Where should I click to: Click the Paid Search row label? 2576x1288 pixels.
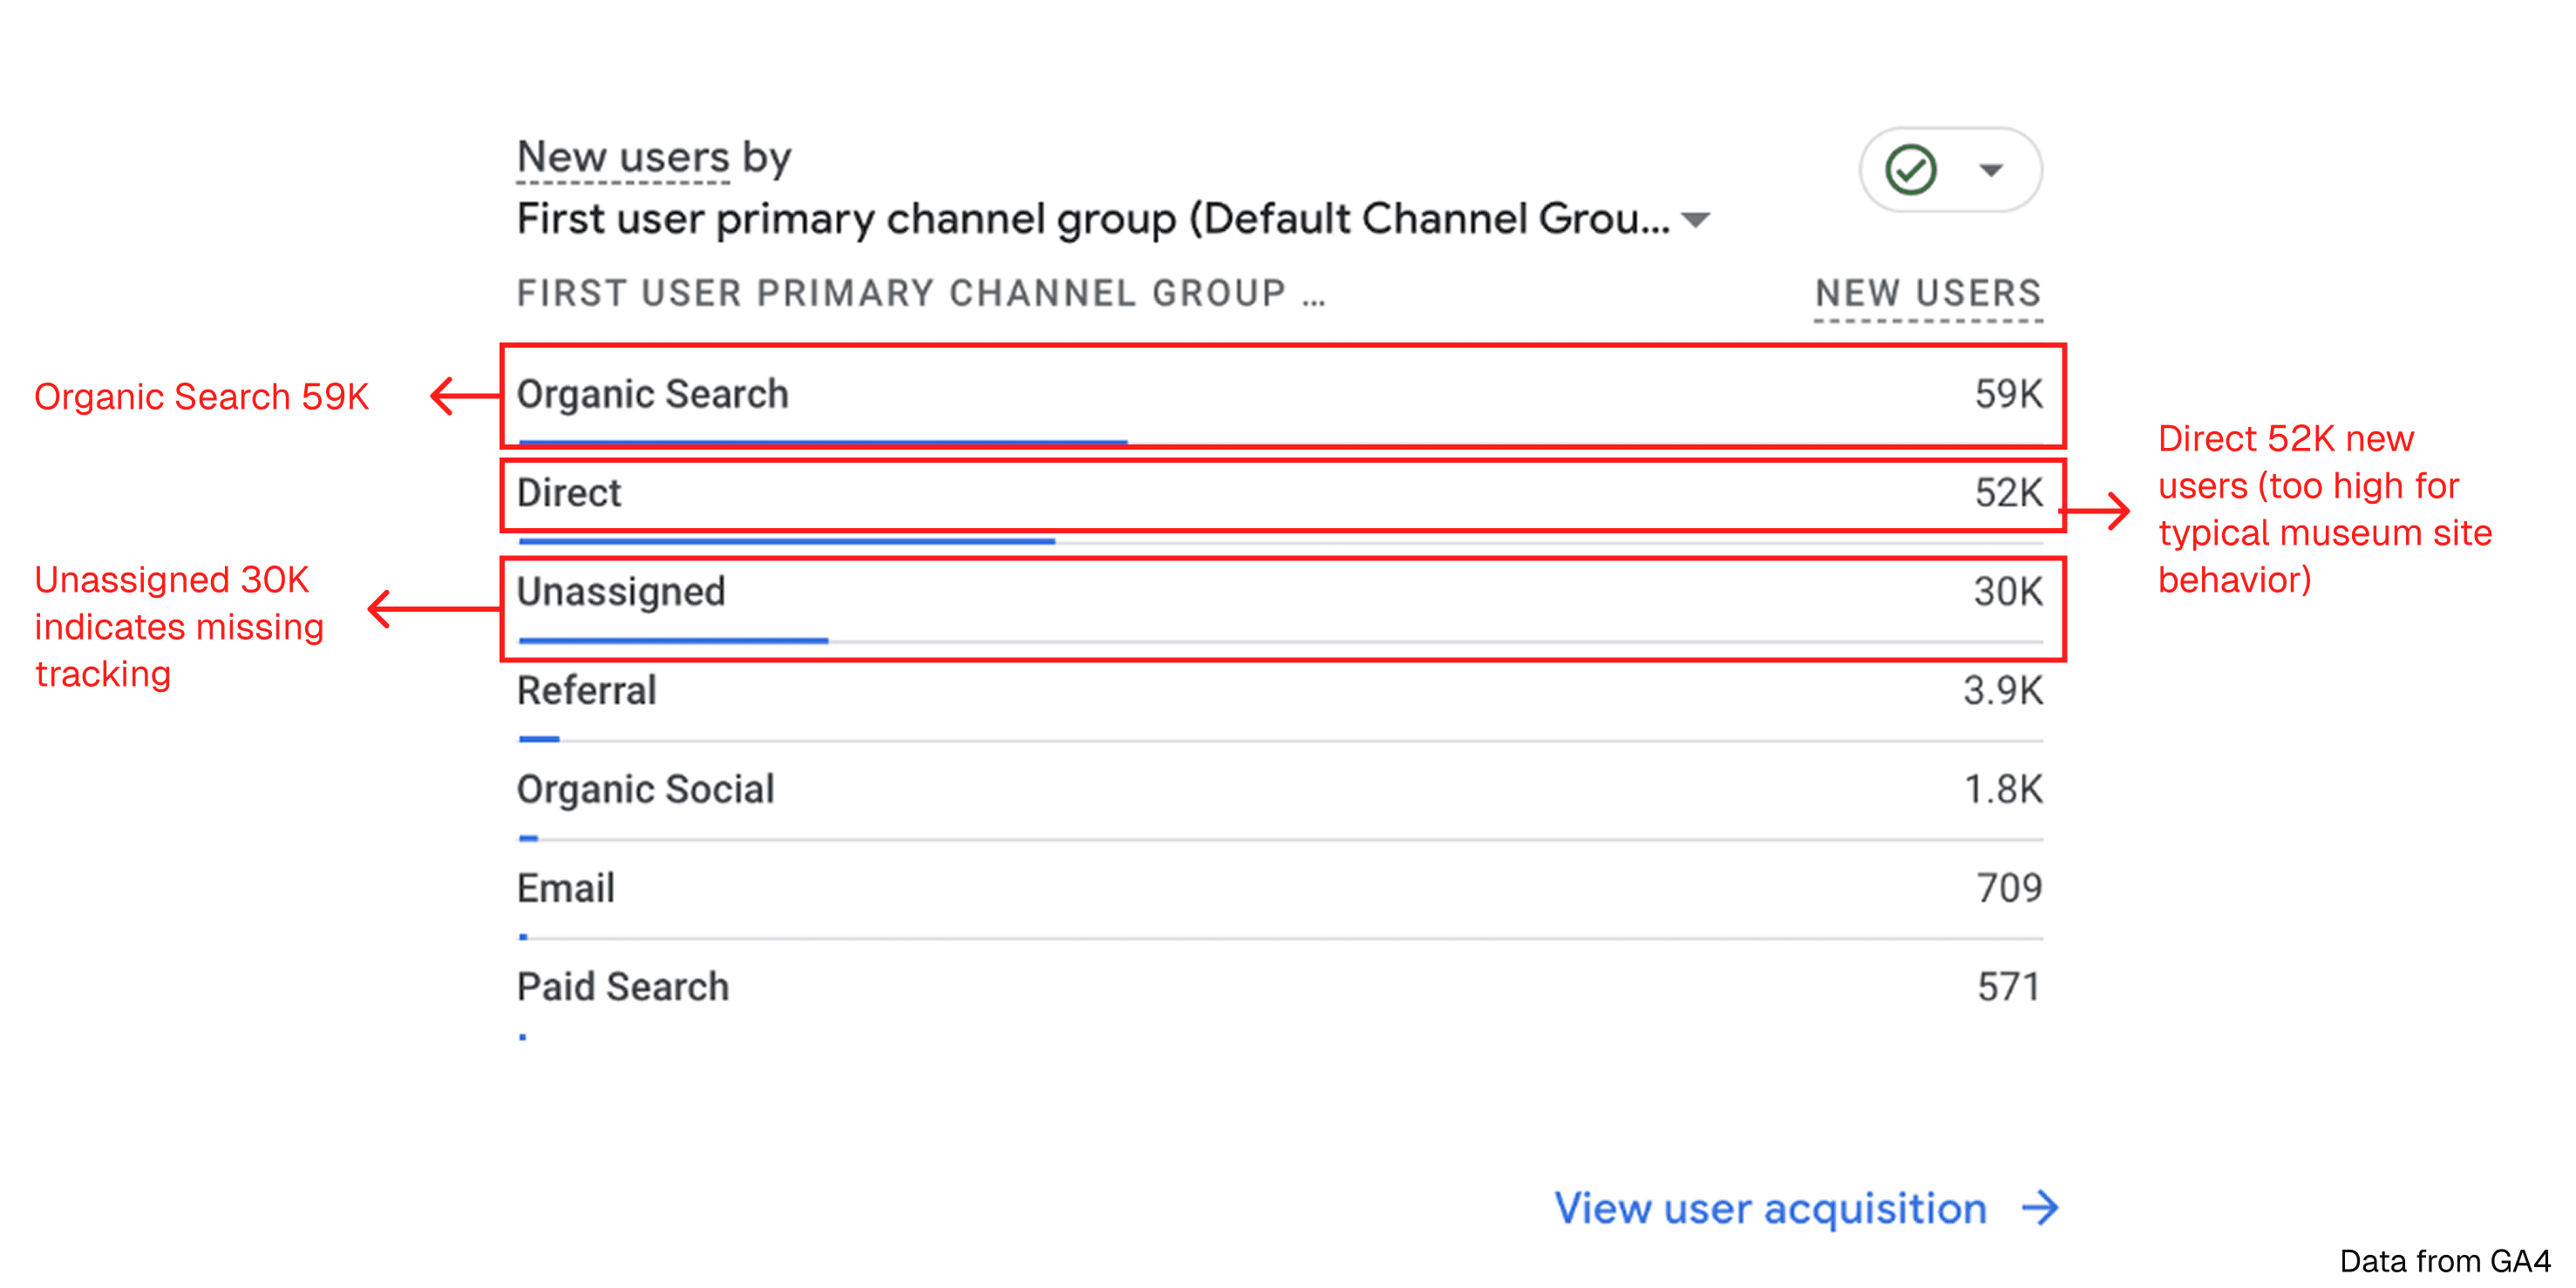(623, 987)
